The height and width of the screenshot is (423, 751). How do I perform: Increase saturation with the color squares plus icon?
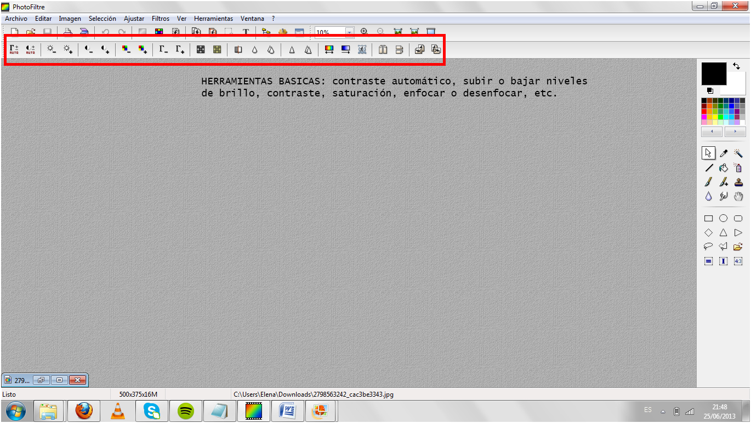tap(143, 50)
